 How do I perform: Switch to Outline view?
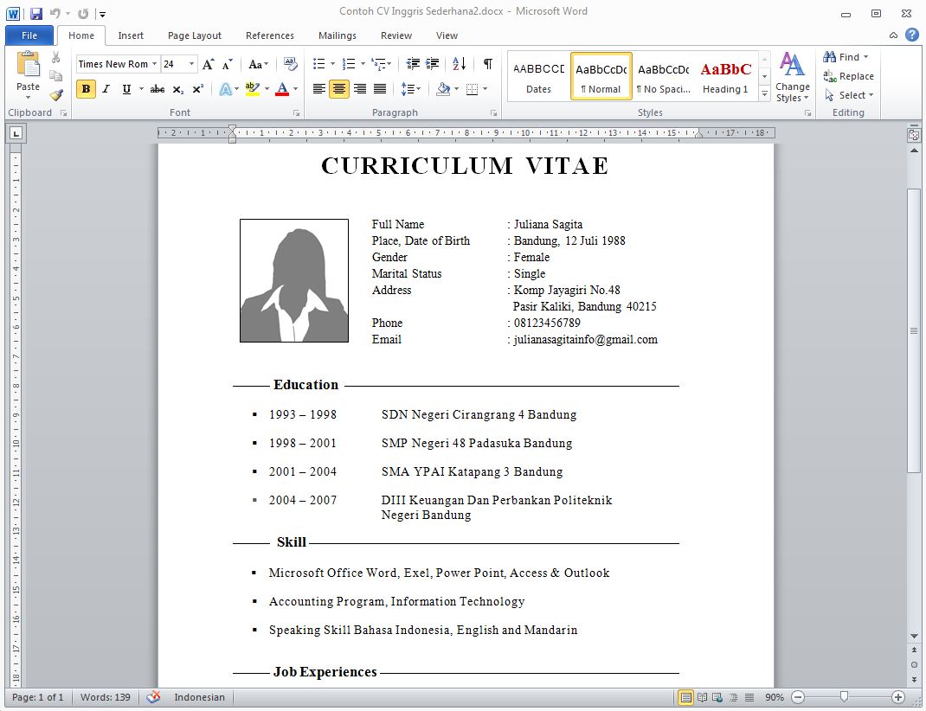(x=734, y=697)
